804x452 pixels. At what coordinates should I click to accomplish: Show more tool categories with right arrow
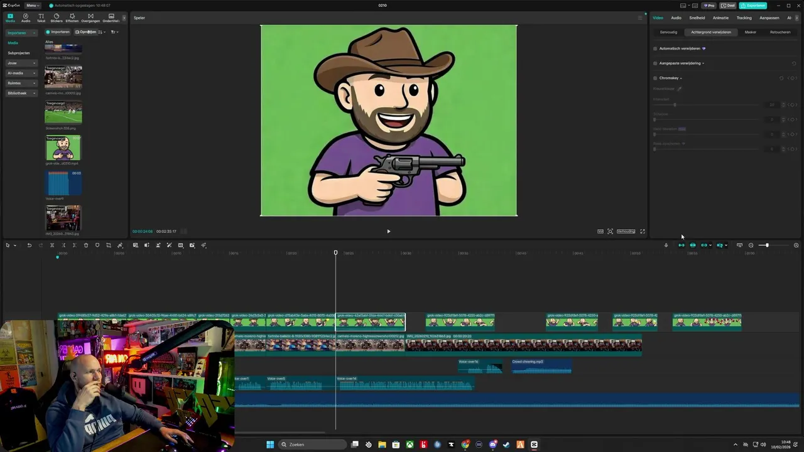point(124,18)
